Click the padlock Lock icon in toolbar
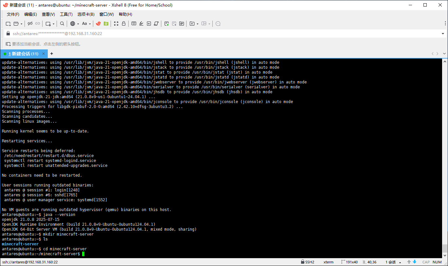Screen dimensions: 448x266 pyautogui.click(x=124, y=24)
